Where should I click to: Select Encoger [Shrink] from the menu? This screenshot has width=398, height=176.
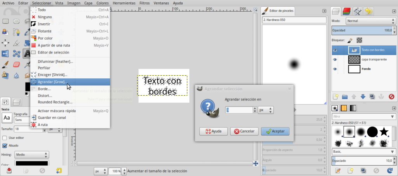(52, 74)
